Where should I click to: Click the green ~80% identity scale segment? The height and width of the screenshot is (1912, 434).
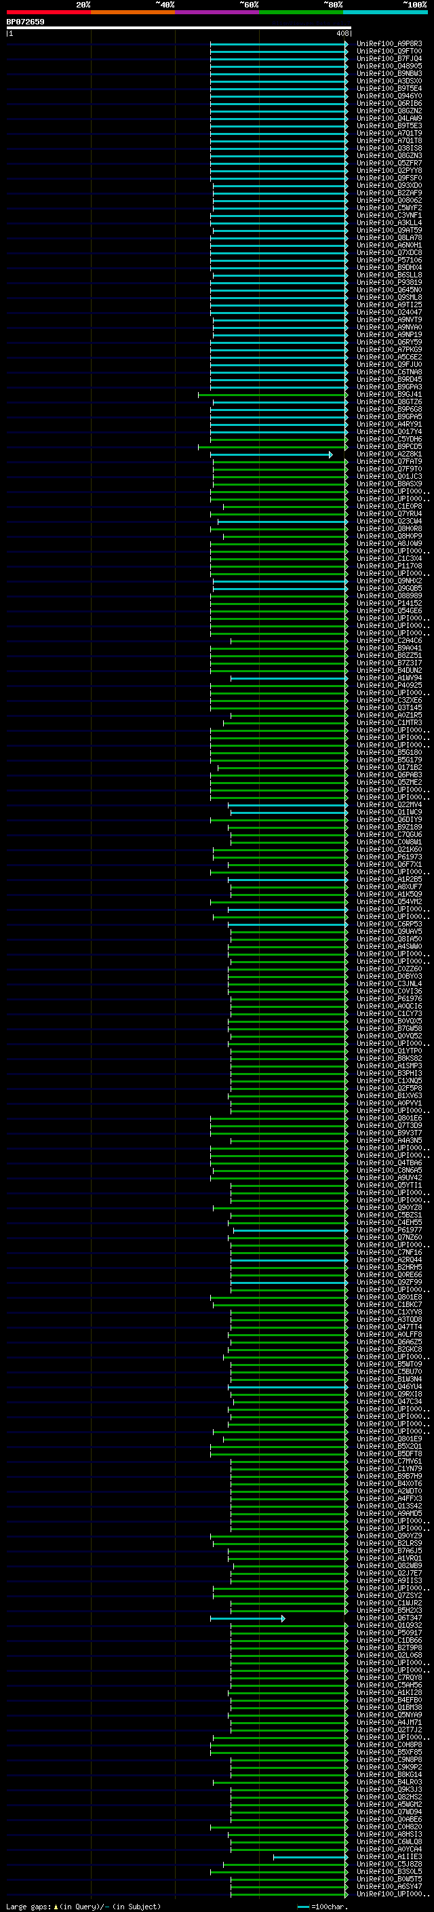pos(301,12)
